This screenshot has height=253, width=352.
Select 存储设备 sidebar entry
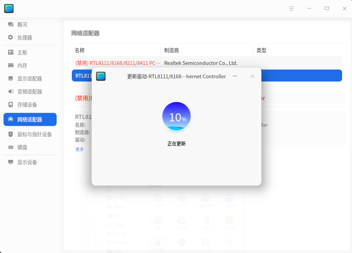point(30,104)
